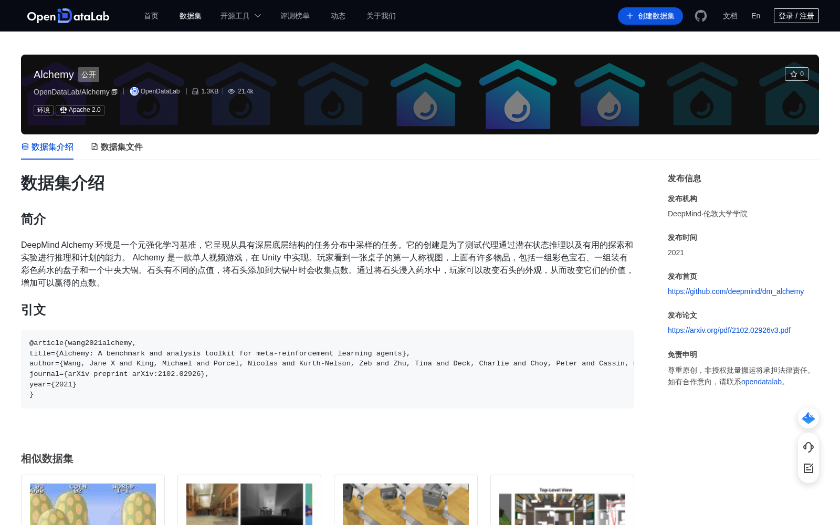The image size is (840, 525).
Task: Open the GitHub icon link
Action: pos(701,16)
